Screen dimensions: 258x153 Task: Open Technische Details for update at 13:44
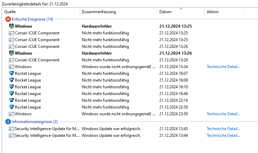(x=224, y=135)
